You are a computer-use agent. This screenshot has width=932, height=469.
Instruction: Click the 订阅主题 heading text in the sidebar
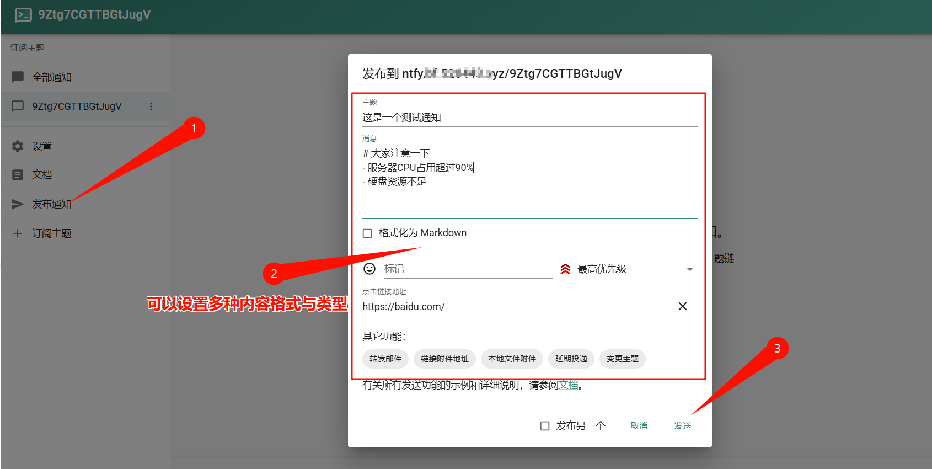(x=28, y=48)
